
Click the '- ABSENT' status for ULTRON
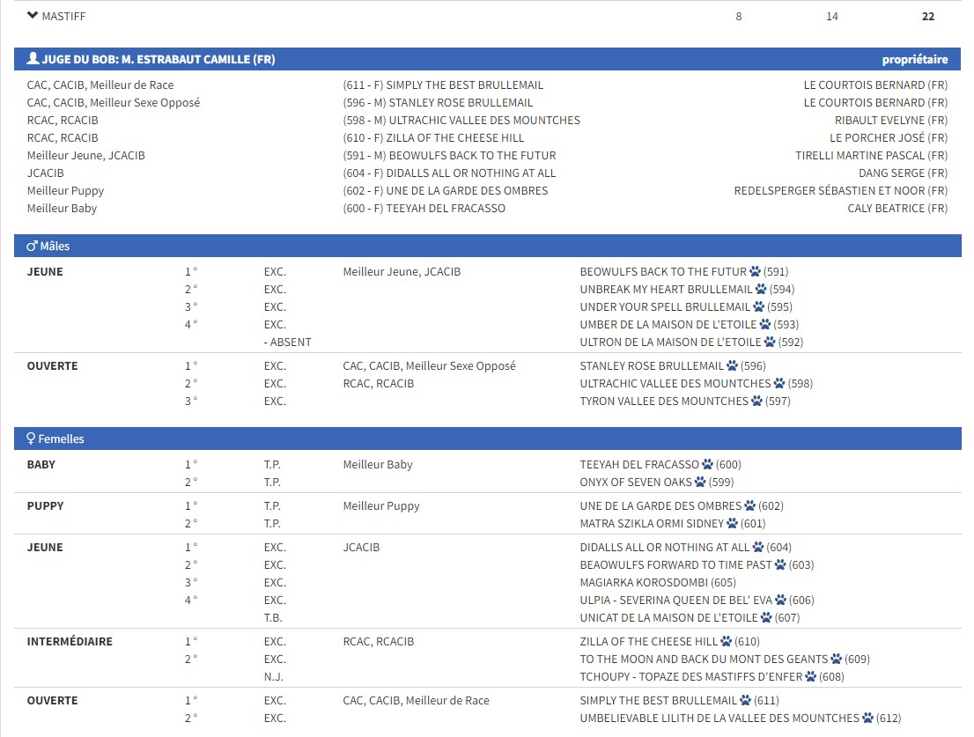click(288, 343)
